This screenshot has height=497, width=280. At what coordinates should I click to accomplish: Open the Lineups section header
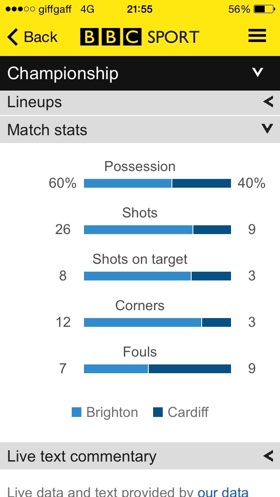pyautogui.click(x=140, y=102)
